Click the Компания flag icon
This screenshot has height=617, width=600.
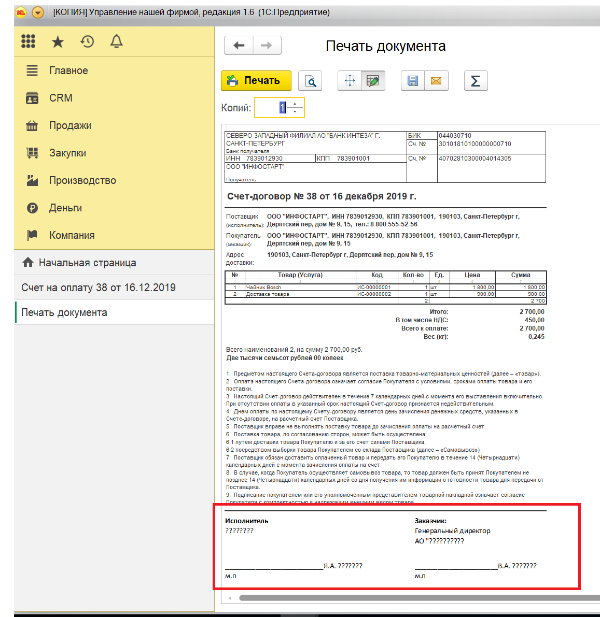tap(32, 235)
